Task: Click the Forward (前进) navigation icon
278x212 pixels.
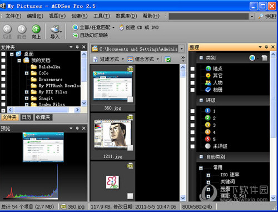Action: tap(22, 29)
